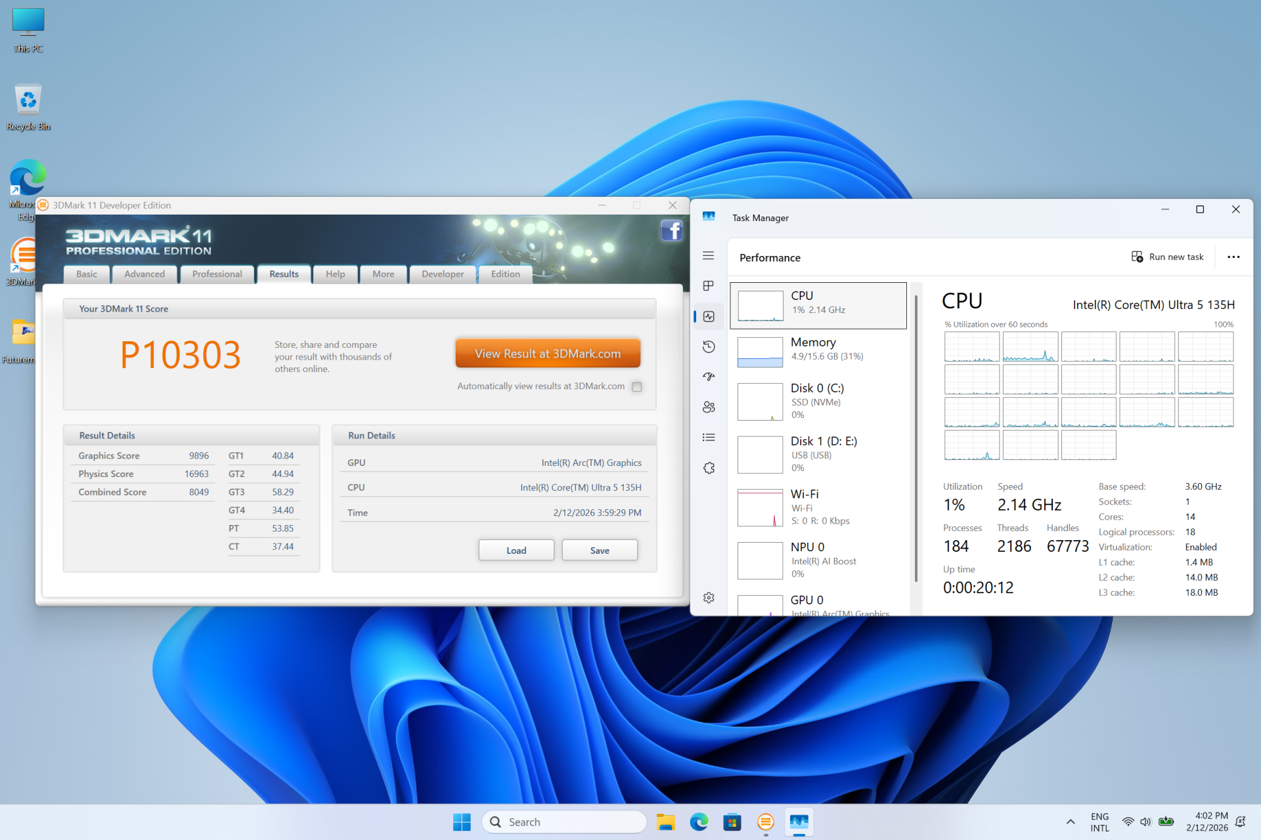Open the Processes page icon
Viewport: 1261px width, 840px height.
click(708, 286)
